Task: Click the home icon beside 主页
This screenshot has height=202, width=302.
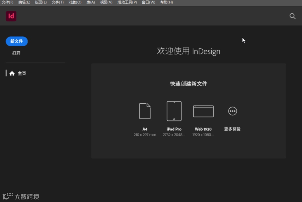Action: 12,73
